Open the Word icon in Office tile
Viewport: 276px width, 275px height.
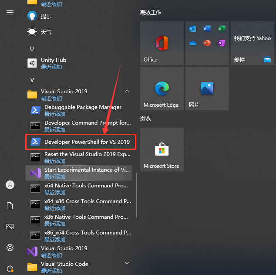click(x=207, y=28)
